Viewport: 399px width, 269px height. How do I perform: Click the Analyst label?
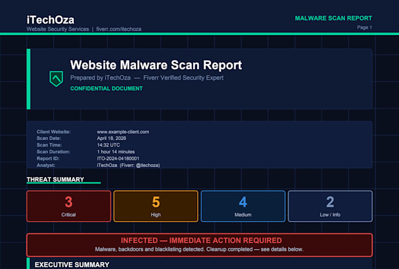(46, 165)
